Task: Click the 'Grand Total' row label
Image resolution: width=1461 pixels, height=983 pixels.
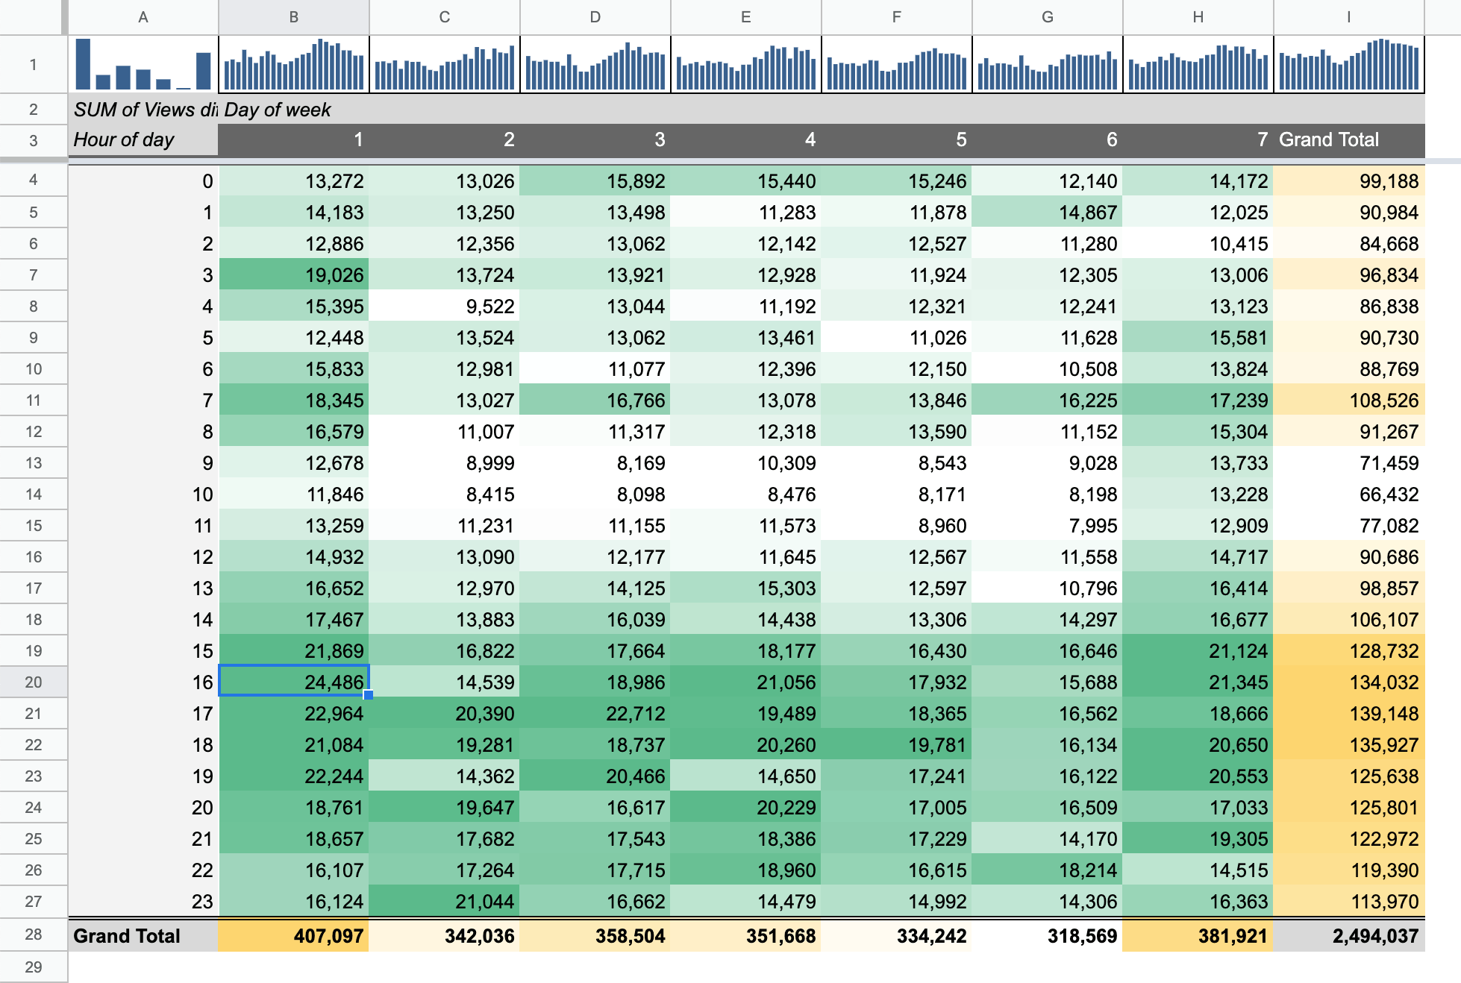Action: pyautogui.click(x=143, y=935)
